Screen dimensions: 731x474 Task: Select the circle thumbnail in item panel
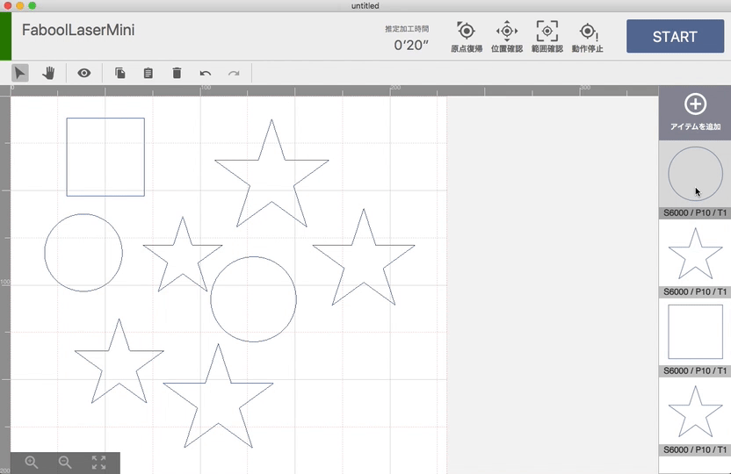(x=695, y=174)
